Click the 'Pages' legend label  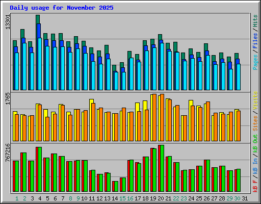[255, 62]
